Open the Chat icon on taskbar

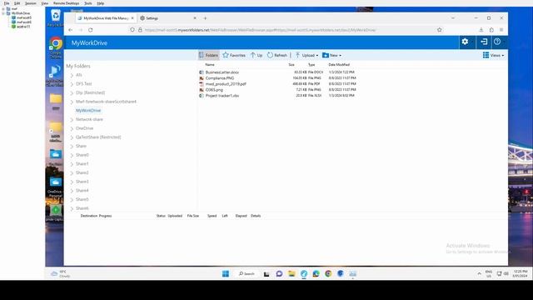(x=279, y=274)
